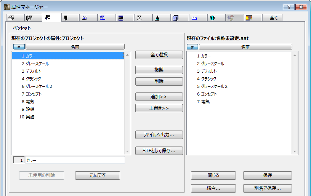The width and height of the screenshot is (311, 196).
Task: Close the 属性マネージャー dialog window
Action: [301, 7]
